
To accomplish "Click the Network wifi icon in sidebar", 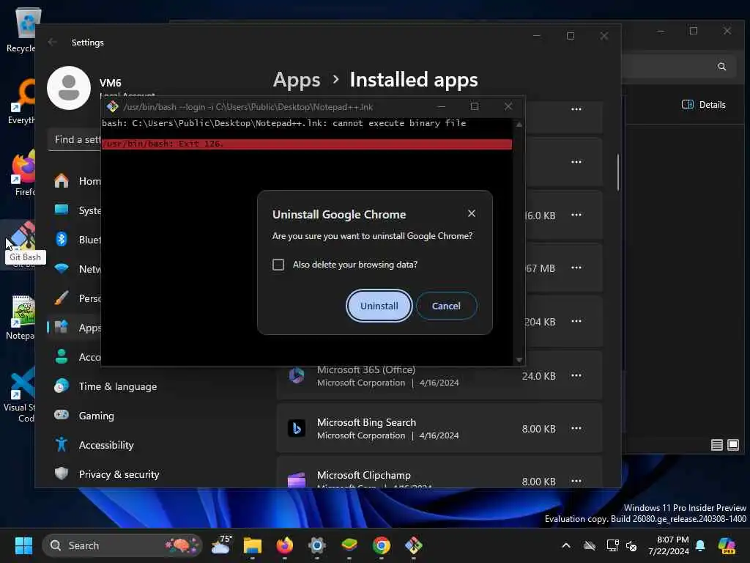I will [62, 268].
